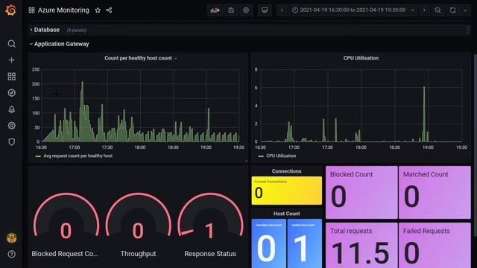
Task: Star the Azure Monitoring dashboard
Action: (x=98, y=10)
